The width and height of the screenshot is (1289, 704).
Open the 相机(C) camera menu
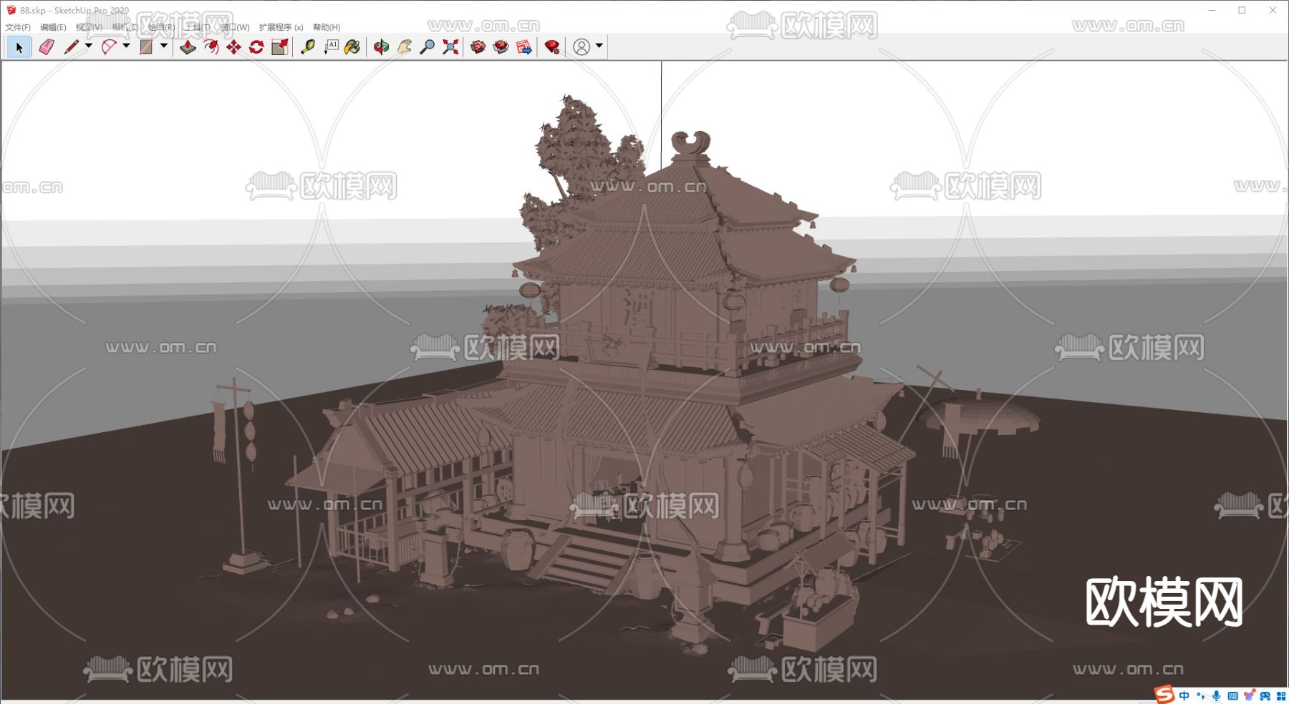(x=125, y=26)
